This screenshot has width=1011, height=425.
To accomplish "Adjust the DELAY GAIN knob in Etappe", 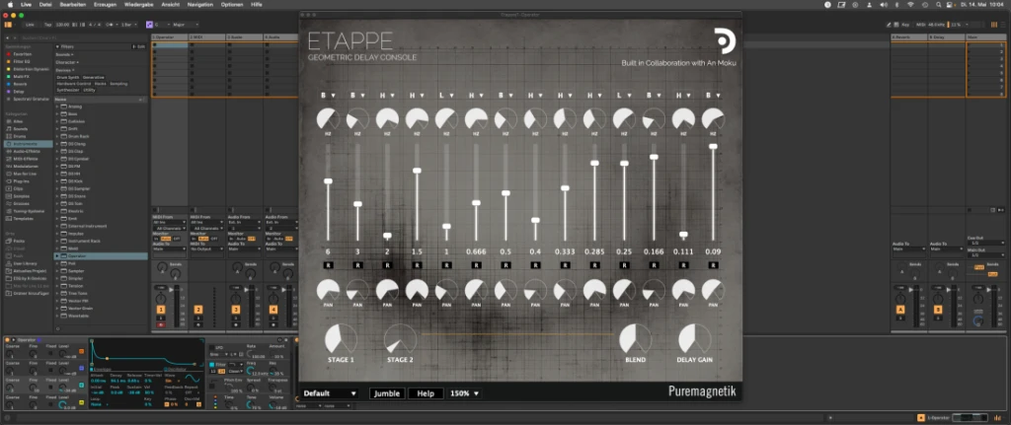I will coord(694,339).
